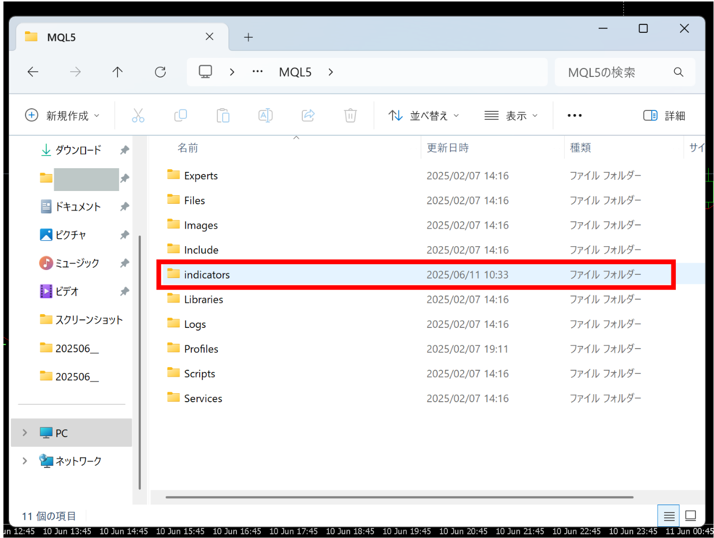Open the 表示 view menu
The width and height of the screenshot is (714, 538).
pos(511,116)
